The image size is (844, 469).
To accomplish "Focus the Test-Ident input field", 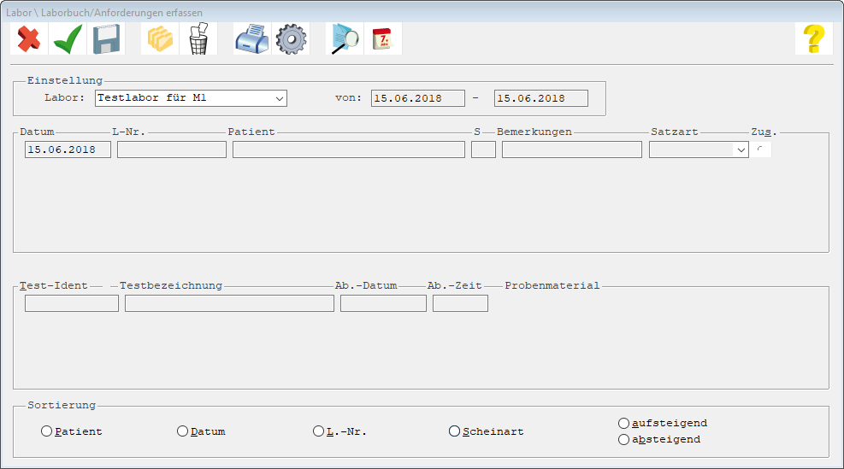I will click(72, 303).
